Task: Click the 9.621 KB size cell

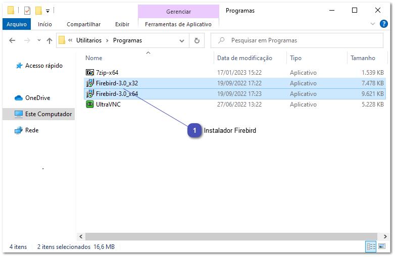Action: tap(372, 93)
